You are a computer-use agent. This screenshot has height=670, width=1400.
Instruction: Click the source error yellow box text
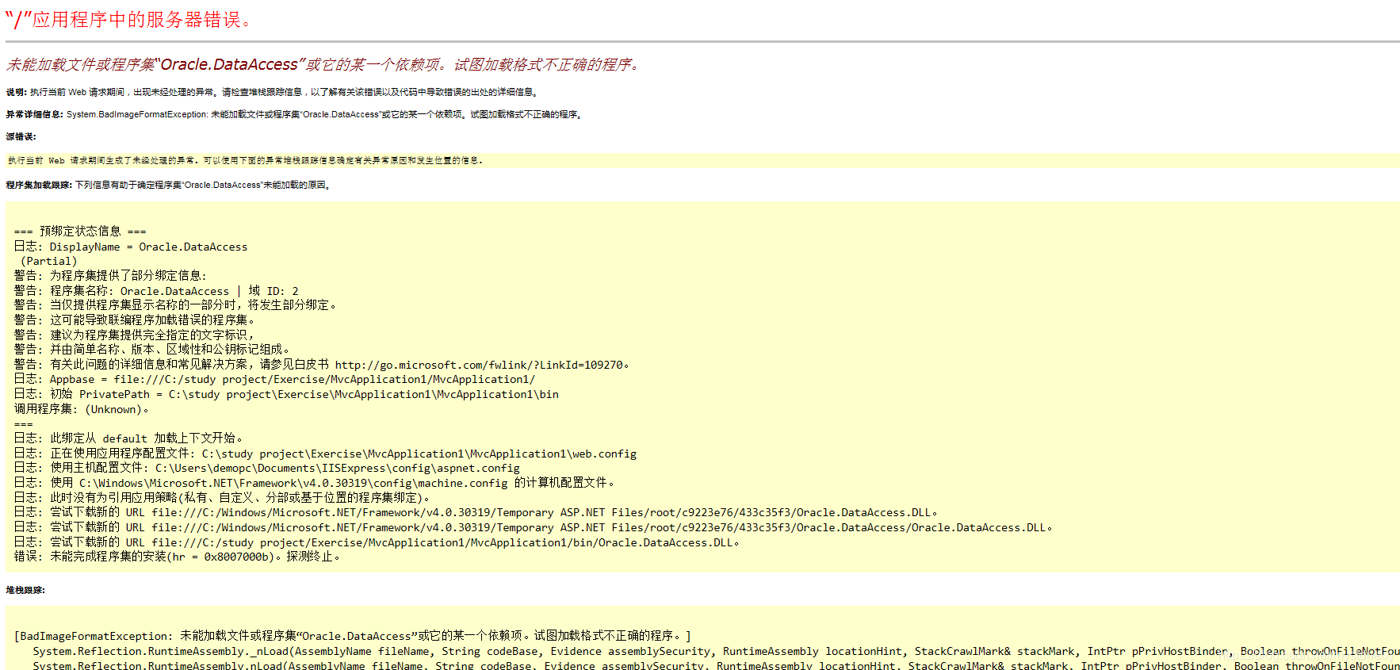coord(245,160)
